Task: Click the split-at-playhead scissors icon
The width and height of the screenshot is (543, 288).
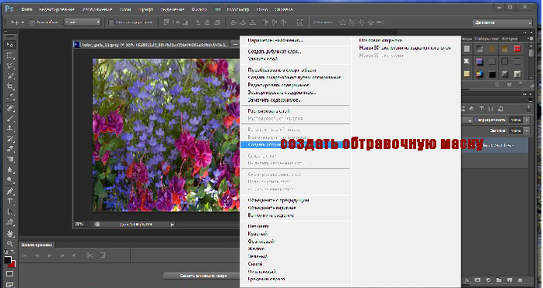Action: click(89, 255)
